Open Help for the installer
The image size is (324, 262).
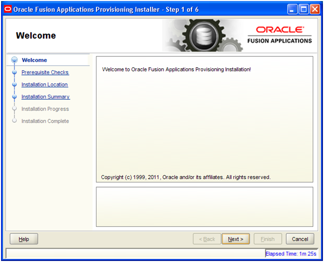click(24, 239)
